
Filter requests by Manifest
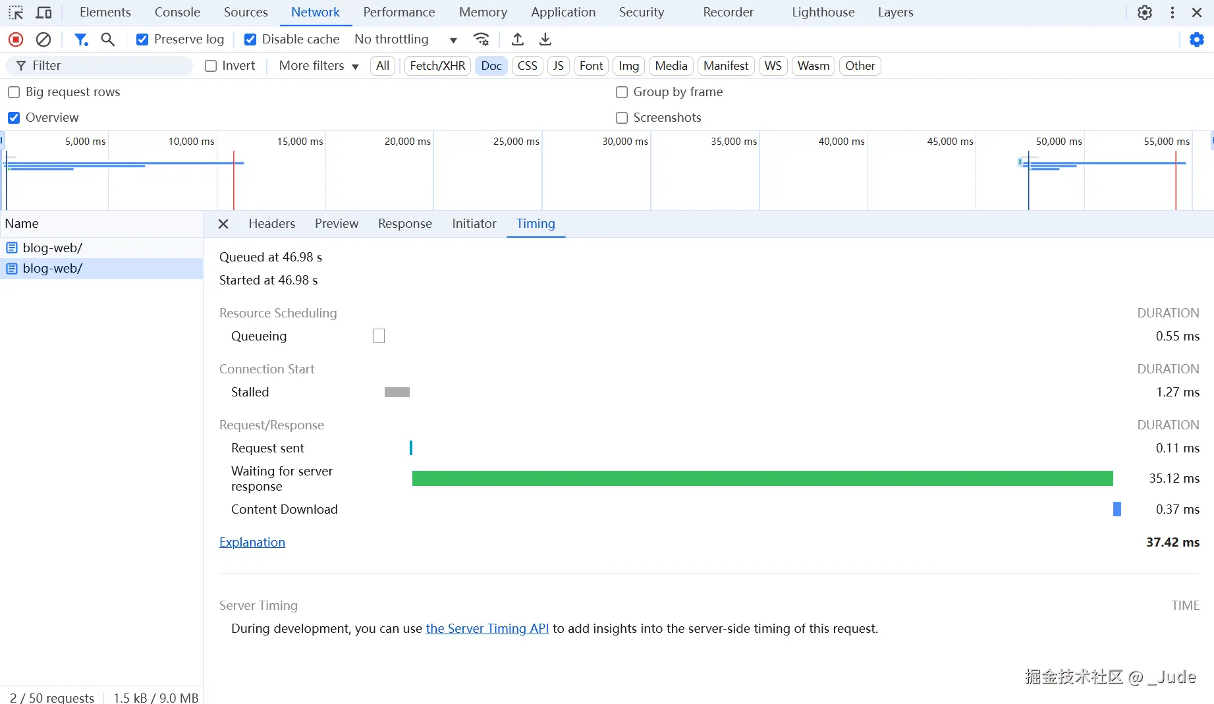pyautogui.click(x=726, y=66)
